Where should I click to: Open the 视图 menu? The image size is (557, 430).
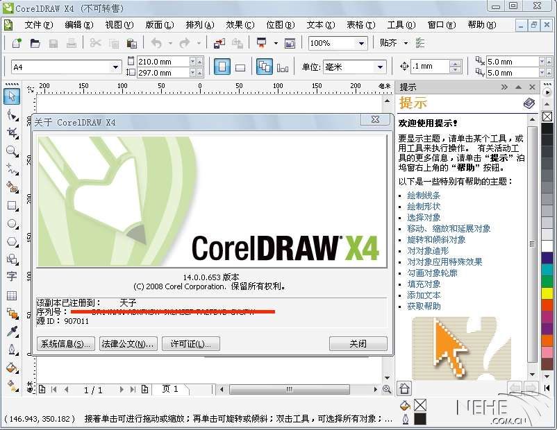pos(119,25)
